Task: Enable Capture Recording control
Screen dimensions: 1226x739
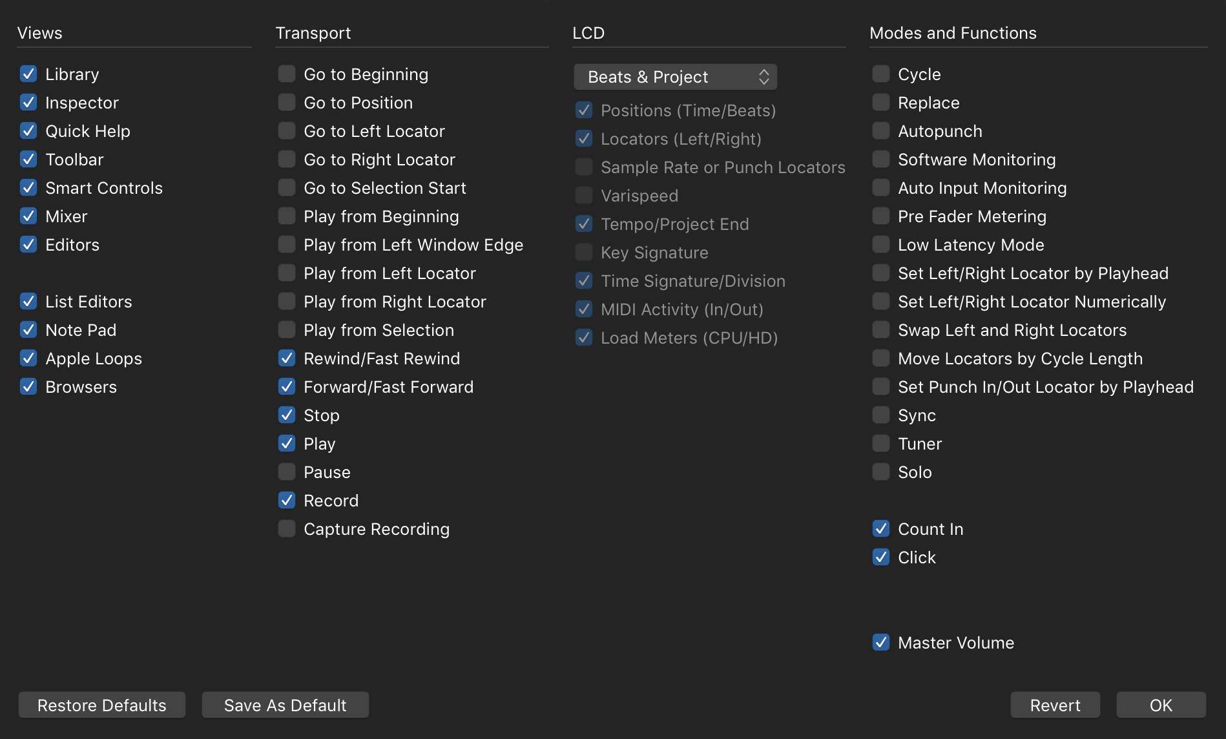Action: pos(286,528)
